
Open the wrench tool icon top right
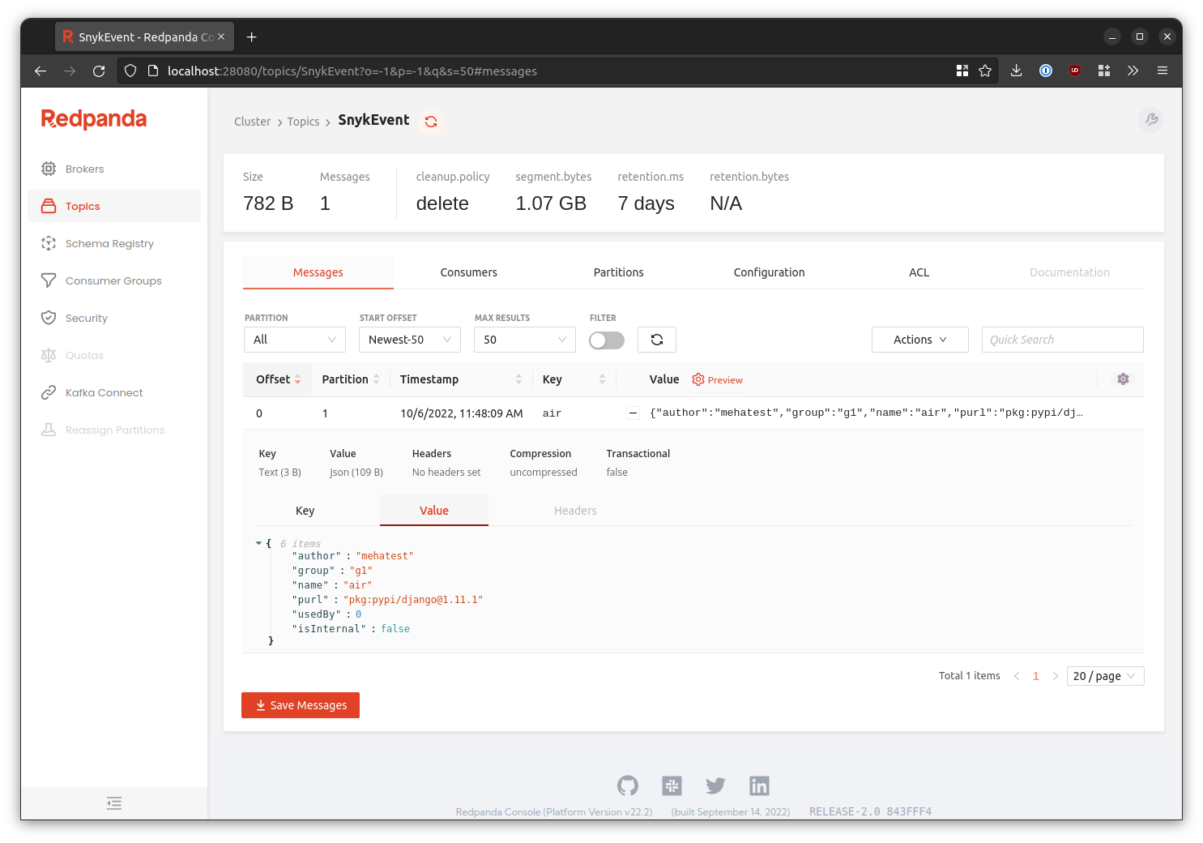point(1151,120)
